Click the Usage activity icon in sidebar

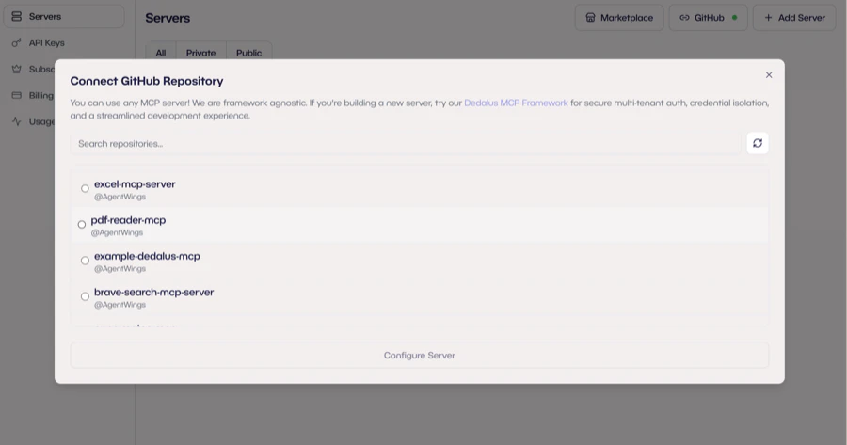pos(17,121)
